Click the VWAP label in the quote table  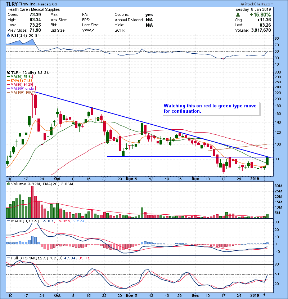(88, 30)
